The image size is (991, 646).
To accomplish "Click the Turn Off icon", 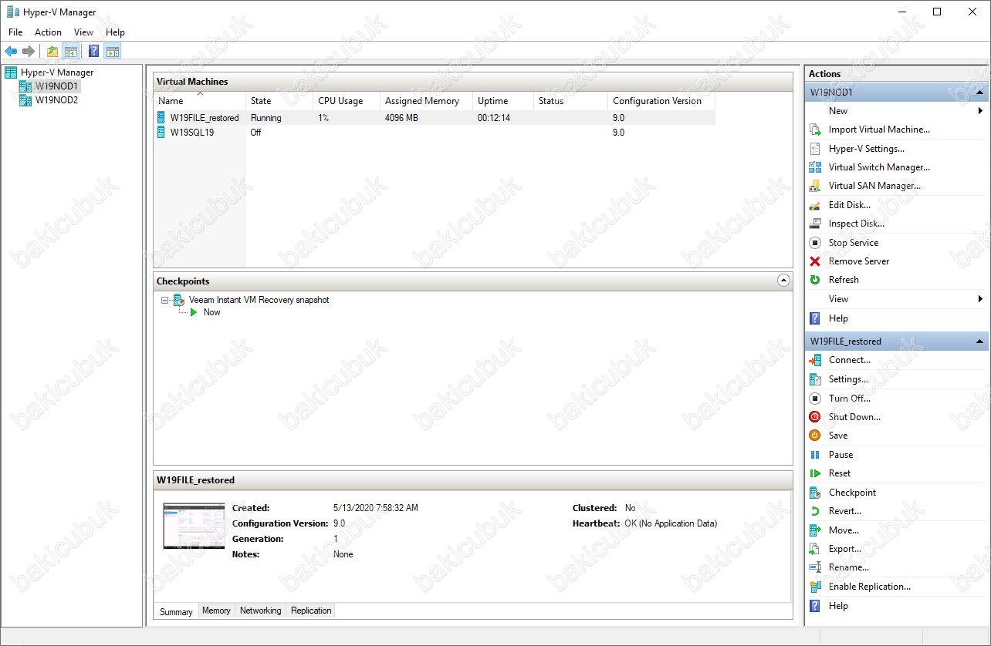I will 814,399.
